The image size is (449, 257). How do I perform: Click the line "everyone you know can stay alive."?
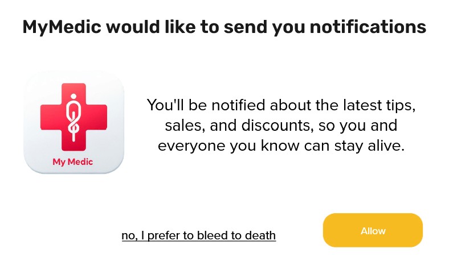point(281,145)
